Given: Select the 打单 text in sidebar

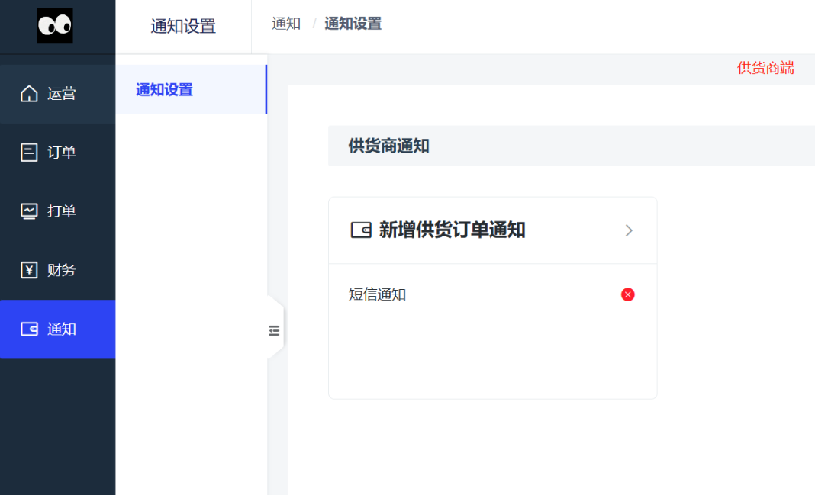Looking at the screenshot, I should (x=62, y=211).
